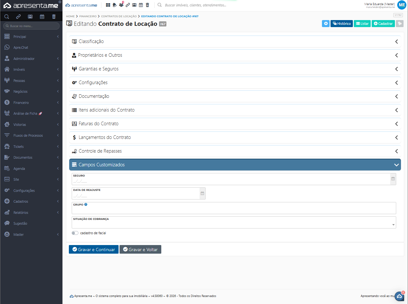Click the ME user avatar
This screenshot has width=408, height=304.
coord(402,5)
